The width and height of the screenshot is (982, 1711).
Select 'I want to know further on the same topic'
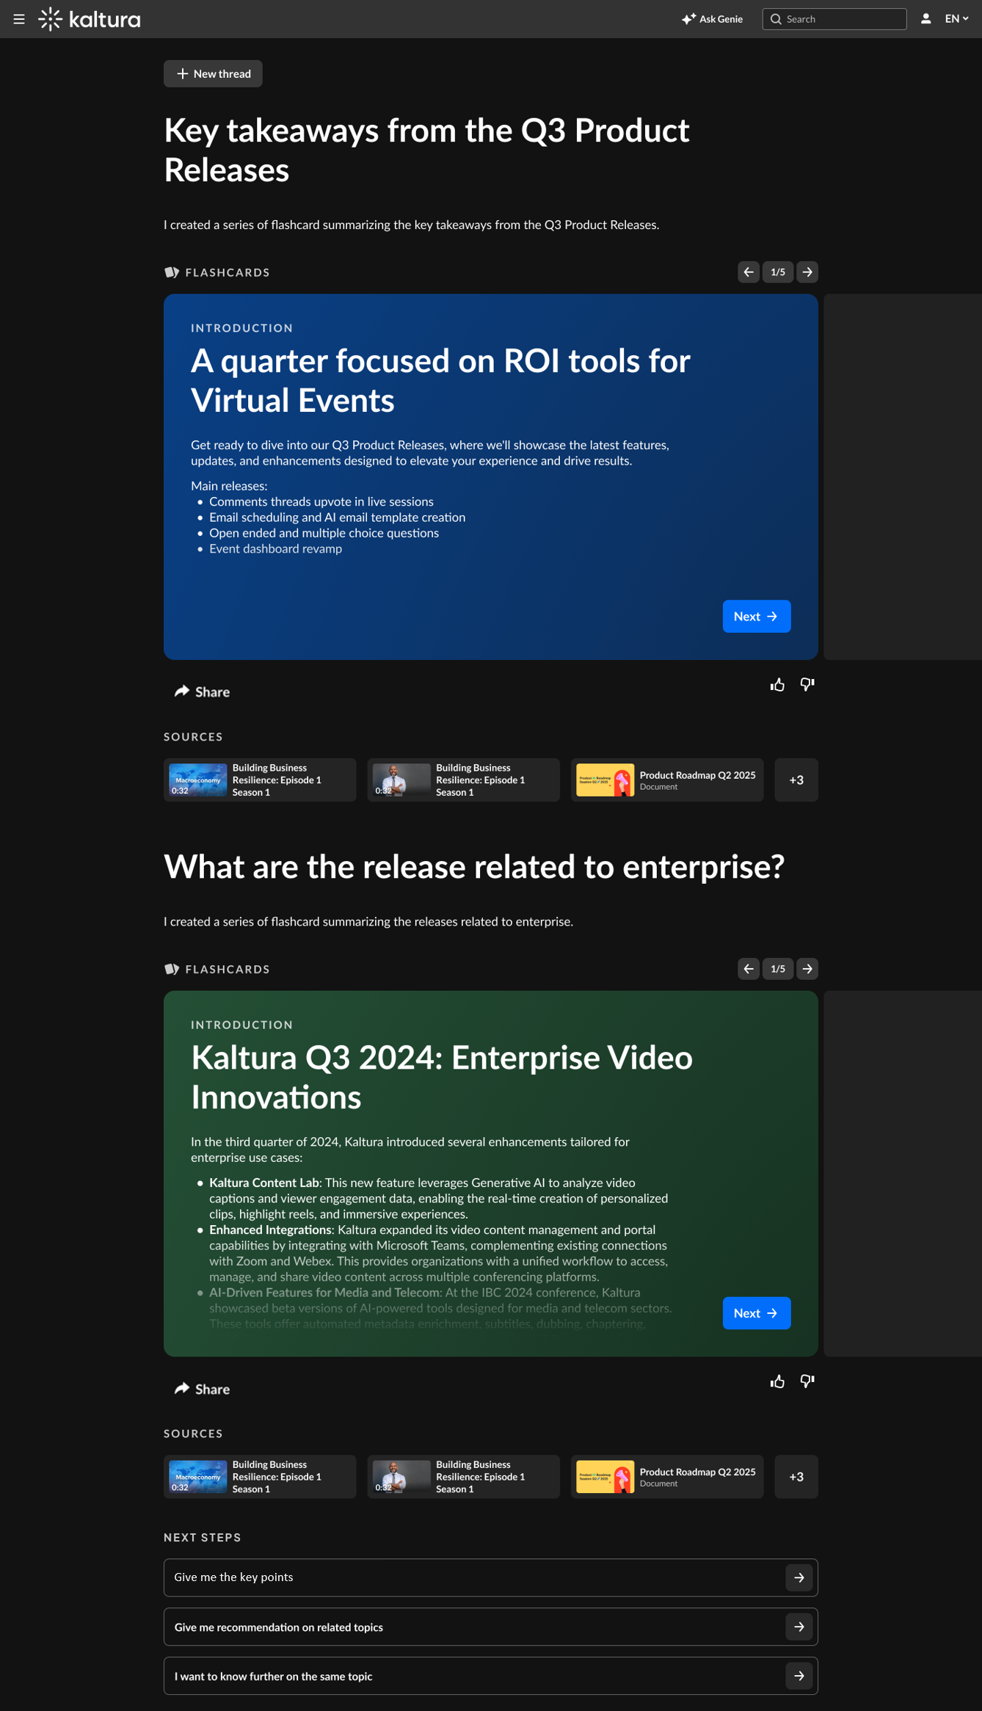click(491, 1676)
